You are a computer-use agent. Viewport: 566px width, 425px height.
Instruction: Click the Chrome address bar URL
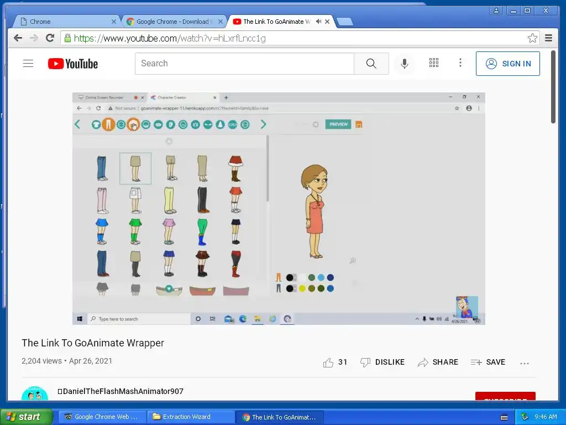(170, 38)
